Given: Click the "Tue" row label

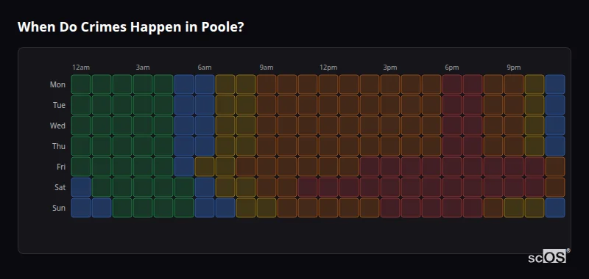Looking at the screenshot, I should pyautogui.click(x=59, y=105).
